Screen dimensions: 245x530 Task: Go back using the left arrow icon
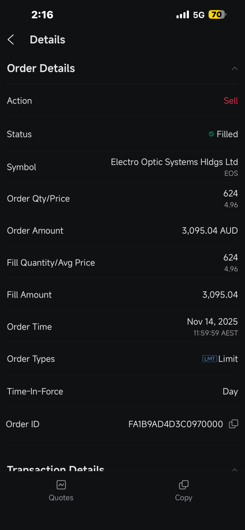[11, 39]
